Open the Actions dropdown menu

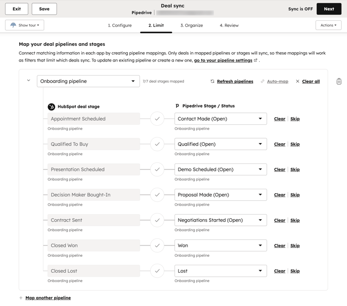click(x=328, y=25)
